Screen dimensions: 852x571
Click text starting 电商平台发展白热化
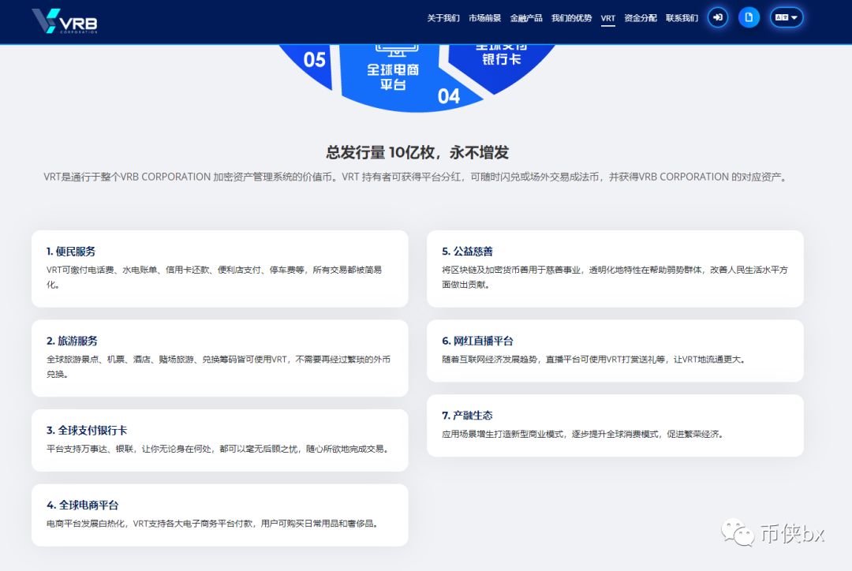[214, 524]
